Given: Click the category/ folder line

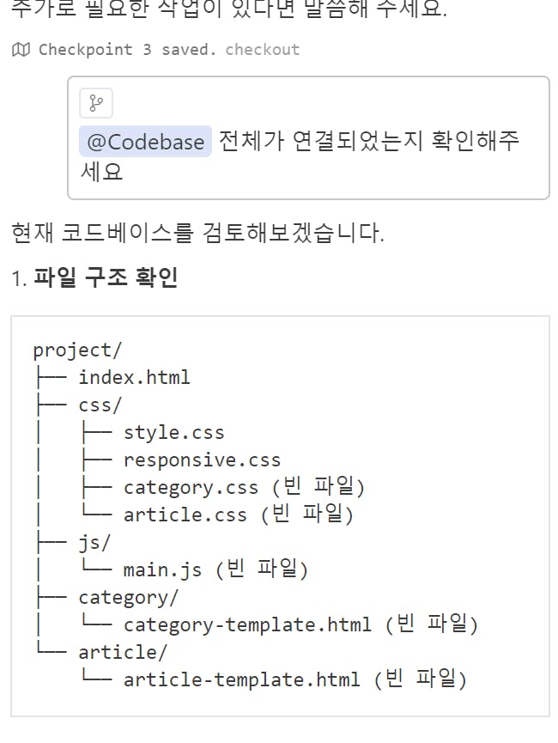Looking at the screenshot, I should [129, 597].
